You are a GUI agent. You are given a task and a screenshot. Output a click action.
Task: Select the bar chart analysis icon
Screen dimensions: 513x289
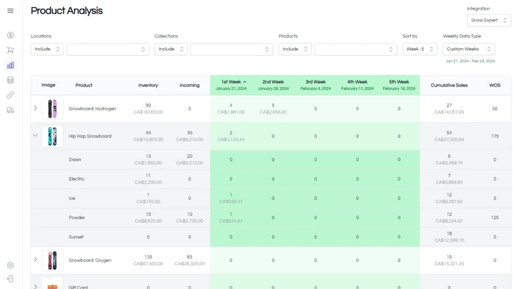pos(10,66)
